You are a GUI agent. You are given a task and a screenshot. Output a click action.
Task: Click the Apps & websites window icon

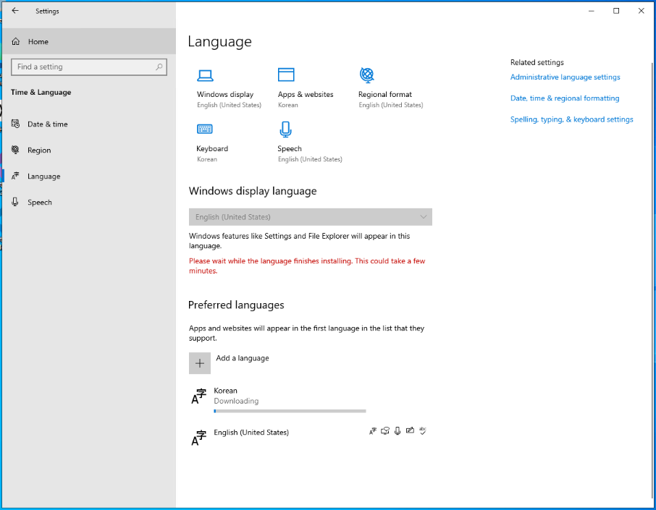coord(286,75)
